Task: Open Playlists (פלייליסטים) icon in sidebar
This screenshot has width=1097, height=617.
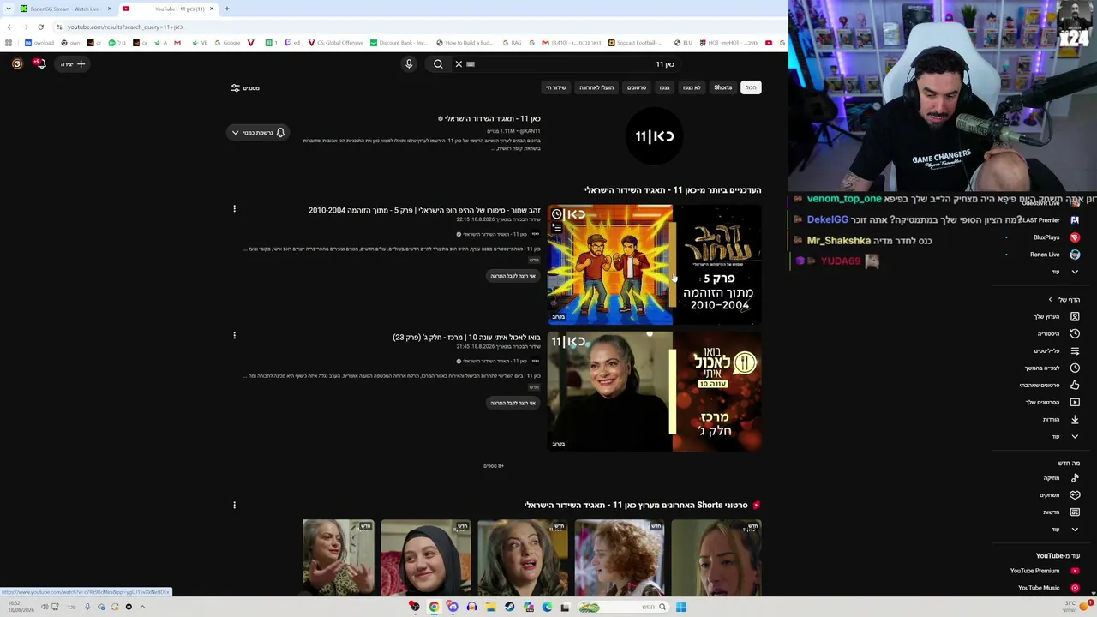Action: [x=1075, y=351]
